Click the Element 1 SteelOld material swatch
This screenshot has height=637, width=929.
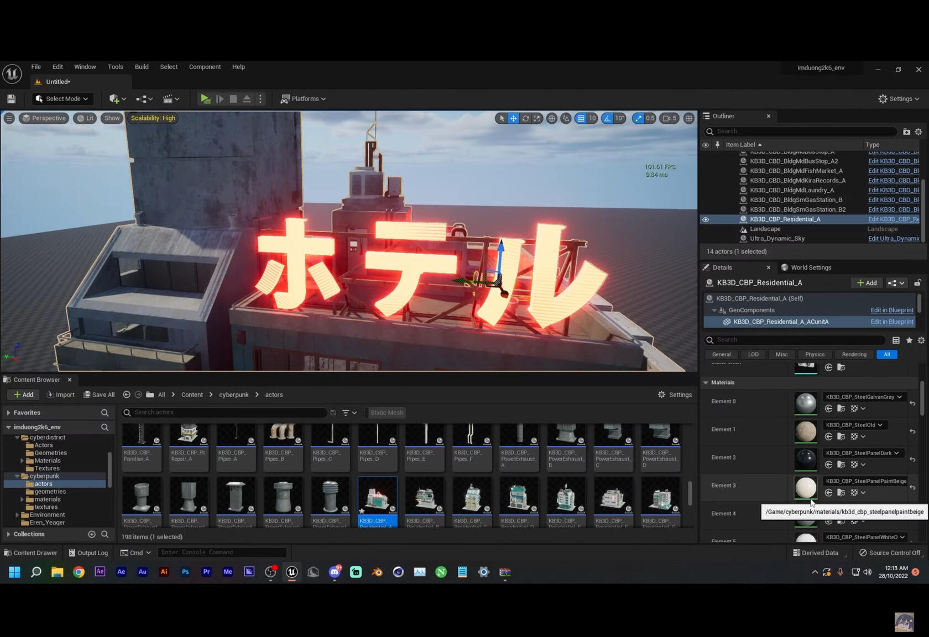pos(806,431)
